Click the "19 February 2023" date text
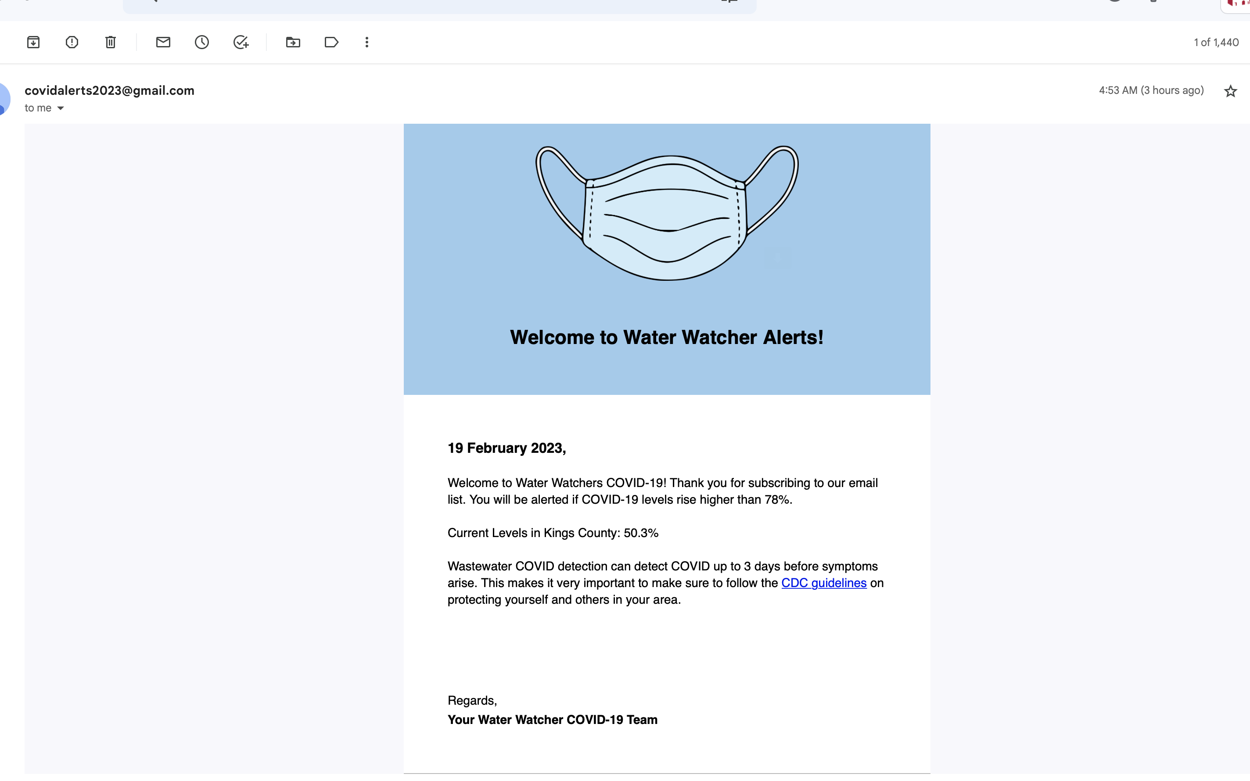Image resolution: width=1250 pixels, height=781 pixels. click(x=506, y=448)
